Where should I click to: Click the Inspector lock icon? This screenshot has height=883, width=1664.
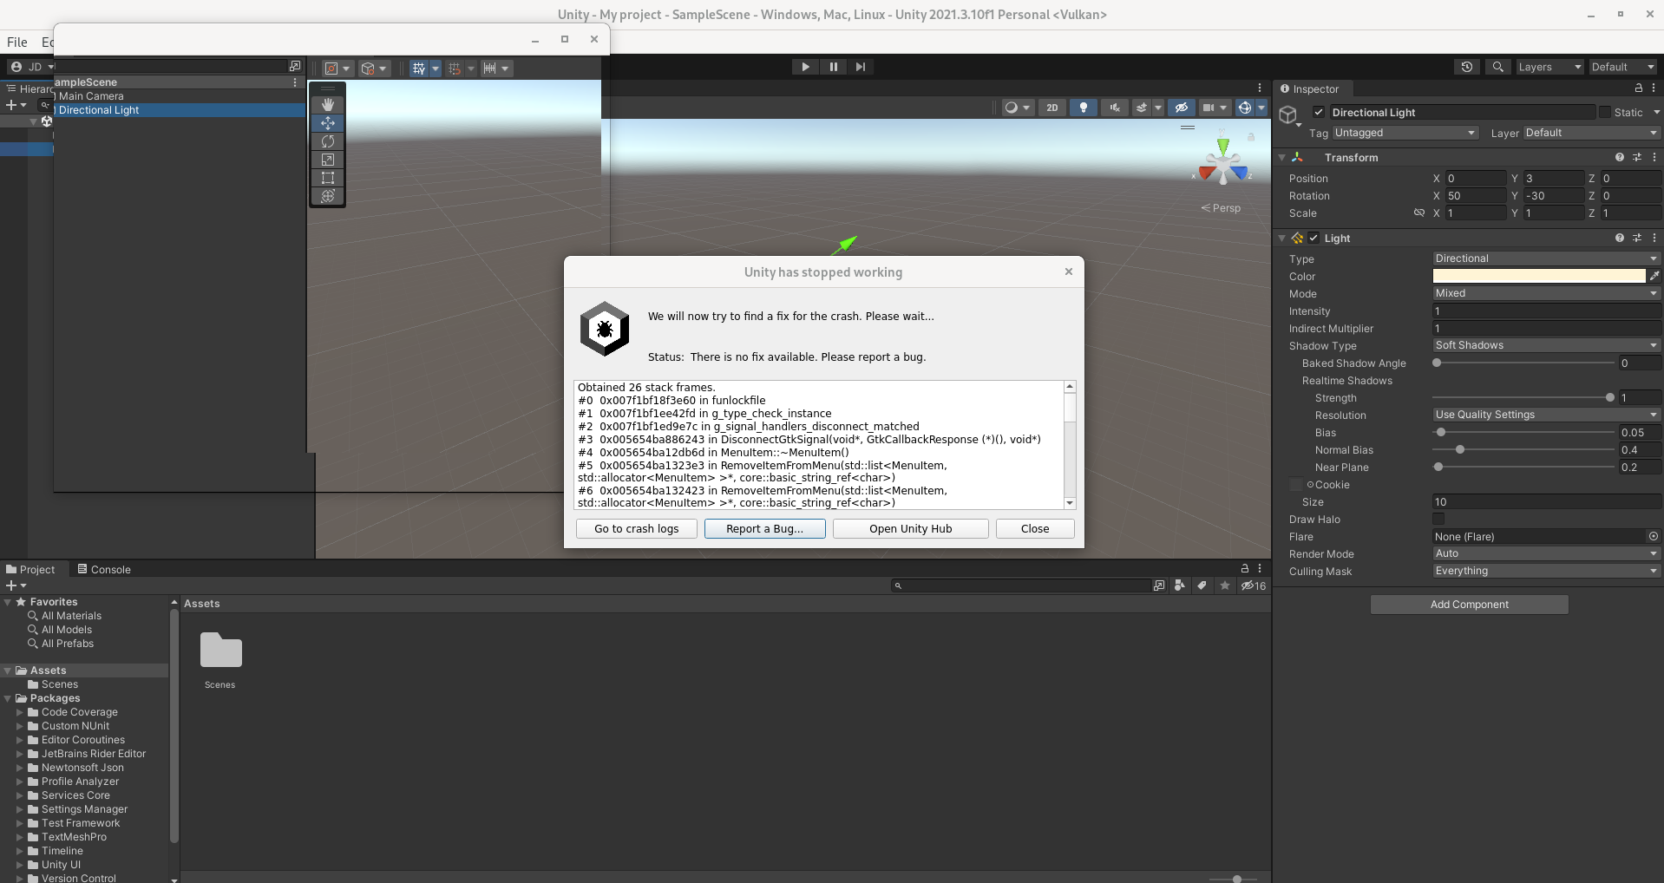1638,88
